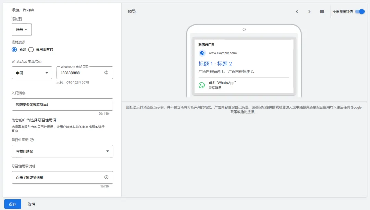Click the 预览 panel title
Image resolution: width=370 pixels, height=210 pixels.
point(132,11)
